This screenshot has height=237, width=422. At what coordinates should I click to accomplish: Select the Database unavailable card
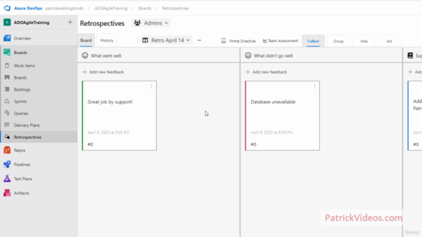282,116
